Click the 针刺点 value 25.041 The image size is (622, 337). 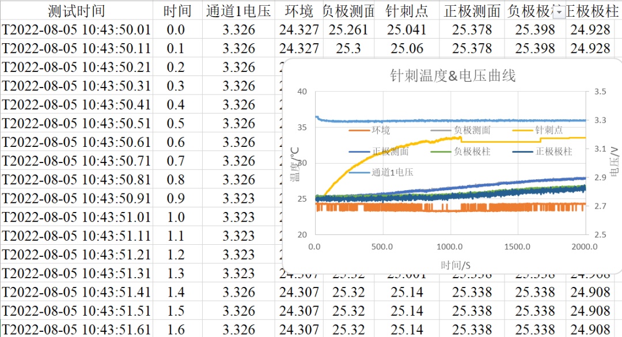pyautogui.click(x=407, y=30)
